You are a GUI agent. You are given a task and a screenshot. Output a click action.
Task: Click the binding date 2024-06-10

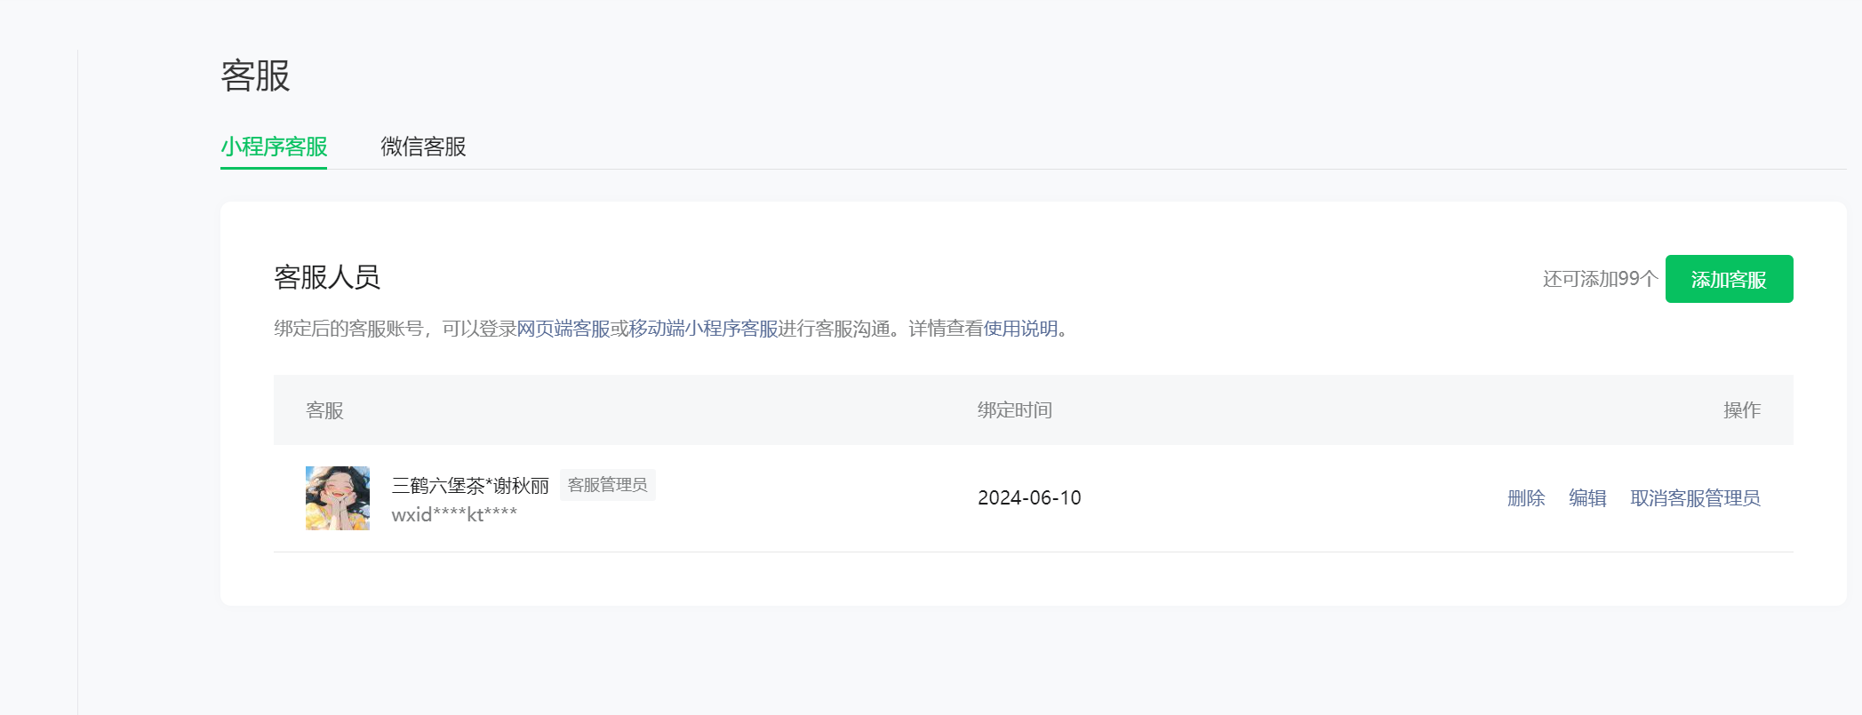point(1029,498)
